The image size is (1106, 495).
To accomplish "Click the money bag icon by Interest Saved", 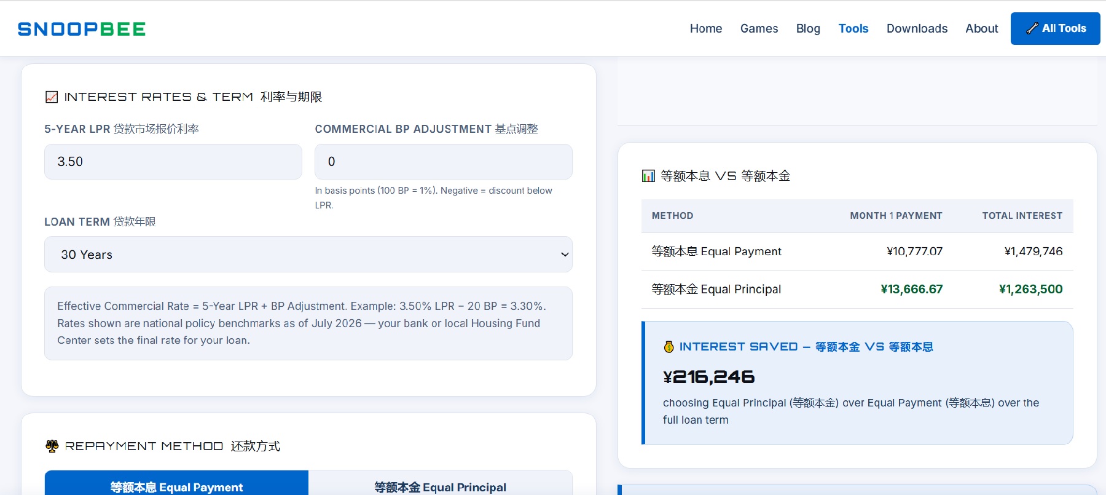I will [x=669, y=347].
